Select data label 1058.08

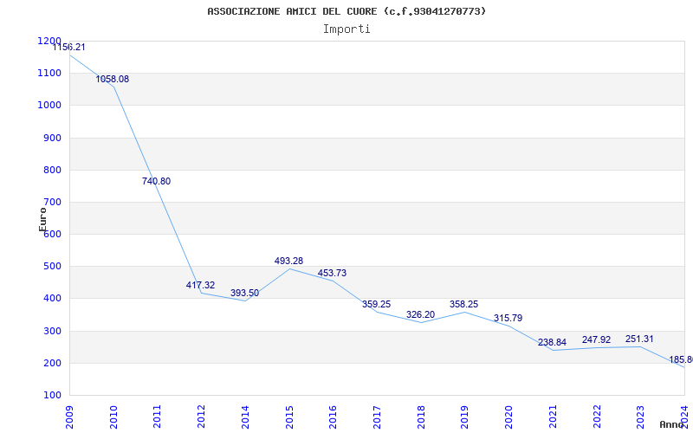click(x=113, y=79)
